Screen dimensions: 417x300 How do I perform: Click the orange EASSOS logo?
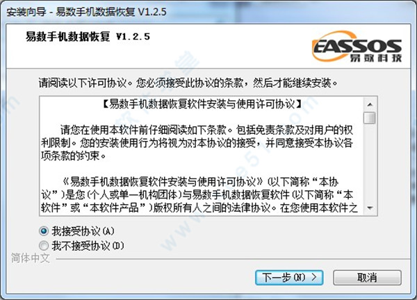coord(357,47)
